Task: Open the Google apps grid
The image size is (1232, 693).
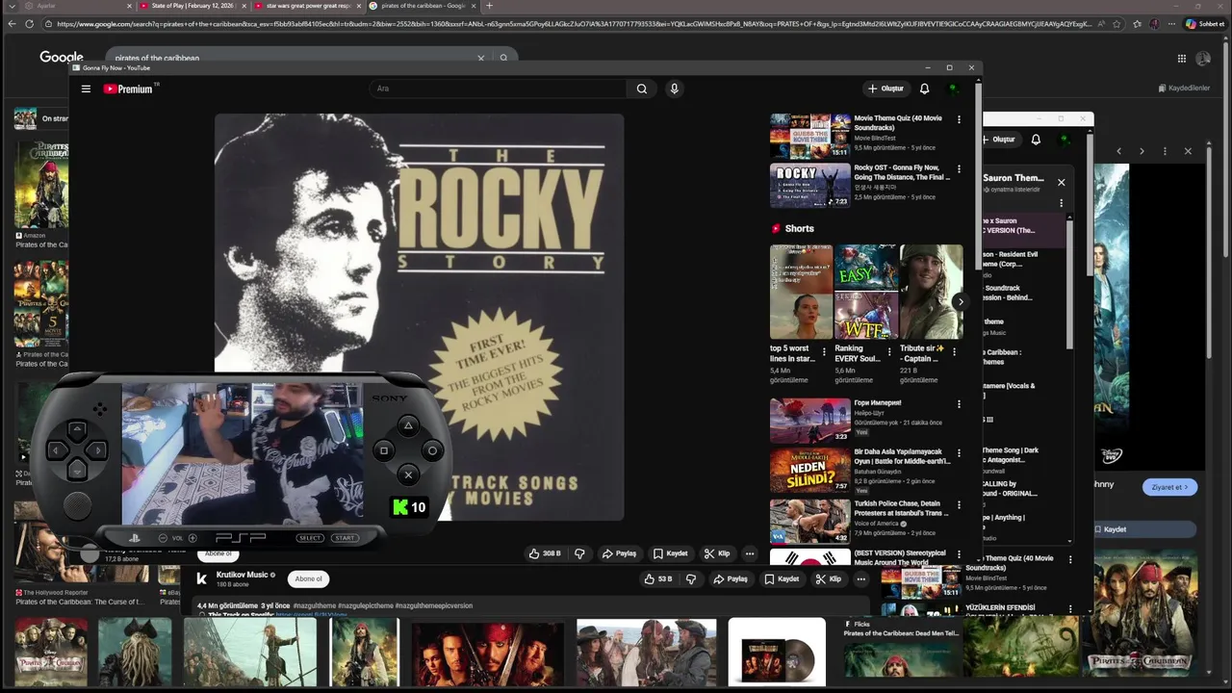Action: tap(1181, 58)
